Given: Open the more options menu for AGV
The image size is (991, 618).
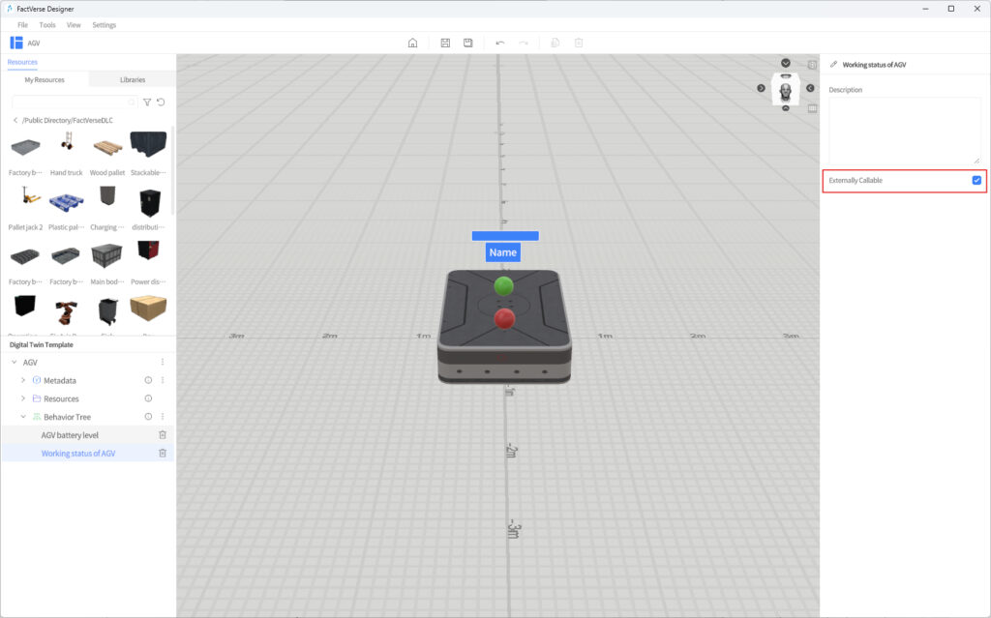Looking at the screenshot, I should click(x=163, y=362).
